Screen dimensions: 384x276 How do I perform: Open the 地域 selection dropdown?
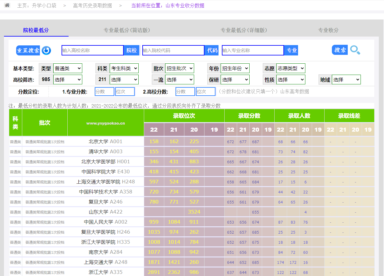[x=346, y=80]
